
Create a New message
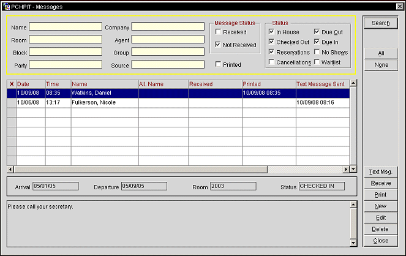pos(380,206)
